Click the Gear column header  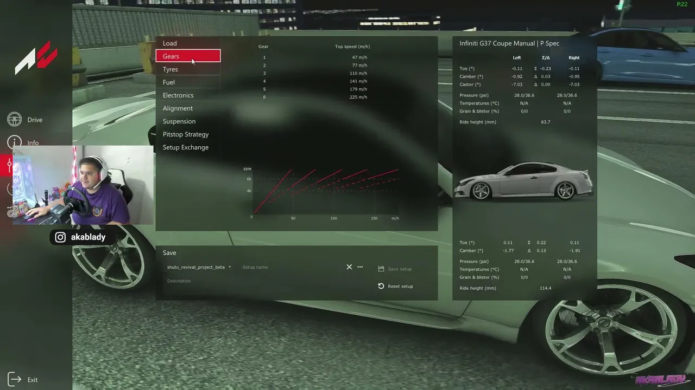coord(263,47)
